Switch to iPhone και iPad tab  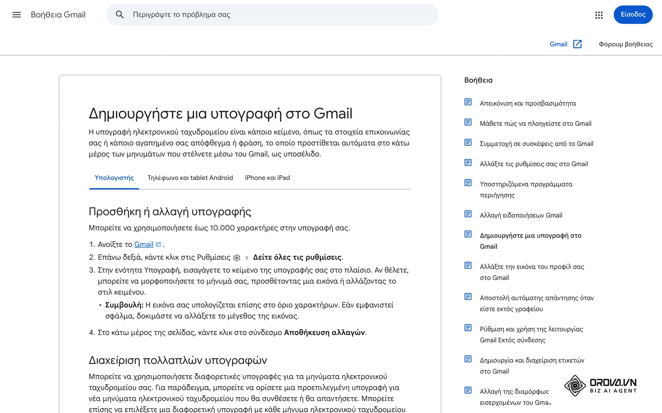[x=267, y=178]
